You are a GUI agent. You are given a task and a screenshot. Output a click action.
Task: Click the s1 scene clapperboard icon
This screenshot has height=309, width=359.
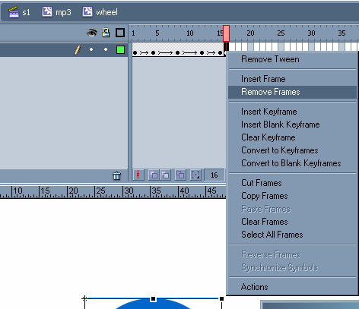(14, 12)
